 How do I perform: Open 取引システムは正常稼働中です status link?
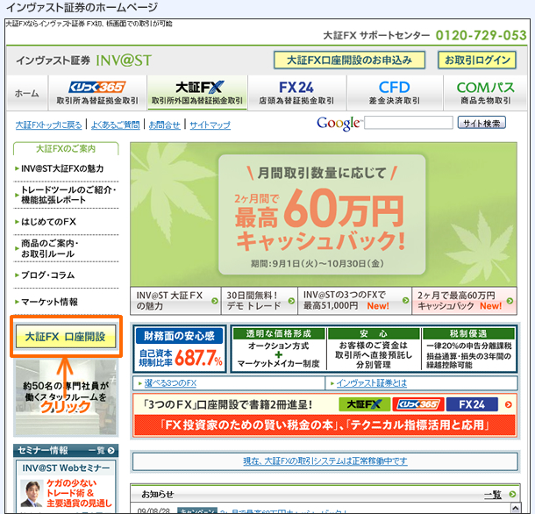pyautogui.click(x=325, y=461)
